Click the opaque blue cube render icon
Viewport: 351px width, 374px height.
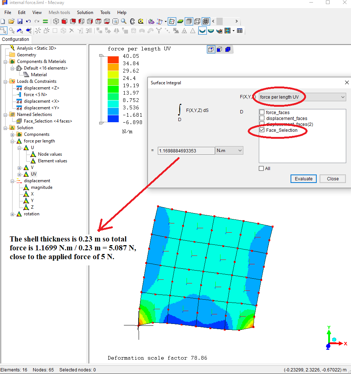point(228,49)
